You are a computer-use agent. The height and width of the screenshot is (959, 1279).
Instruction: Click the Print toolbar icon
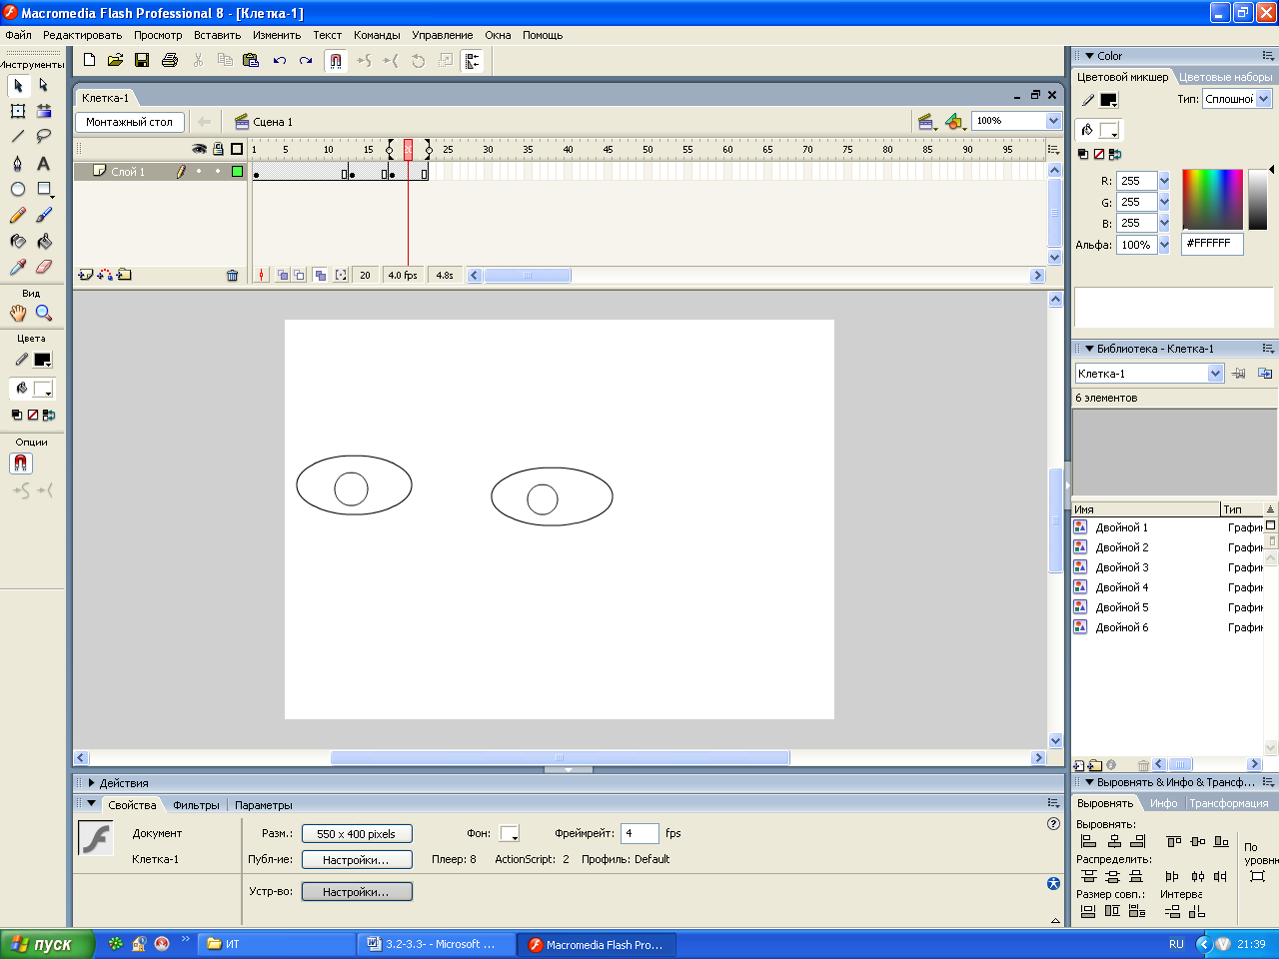(170, 61)
